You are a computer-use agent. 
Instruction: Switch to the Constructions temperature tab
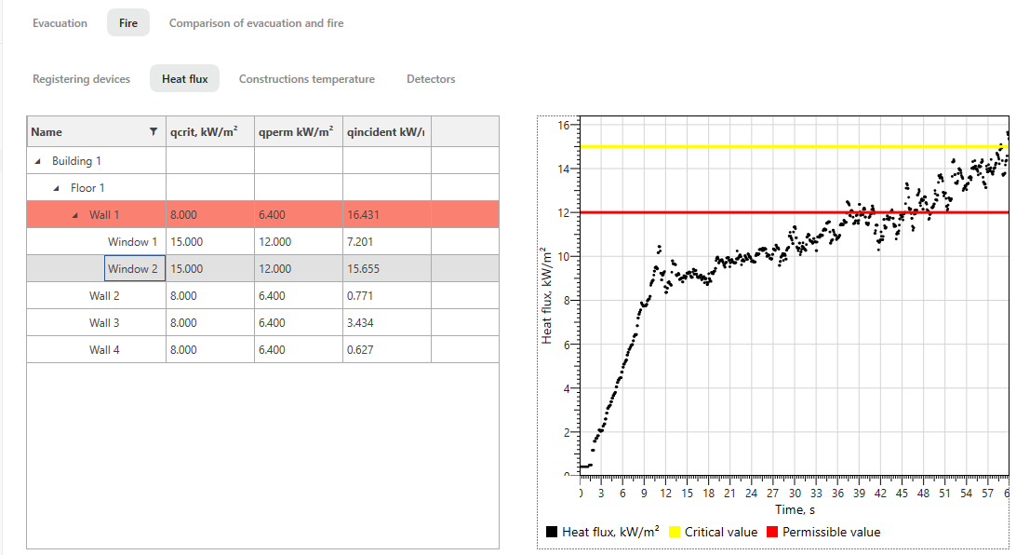click(306, 78)
